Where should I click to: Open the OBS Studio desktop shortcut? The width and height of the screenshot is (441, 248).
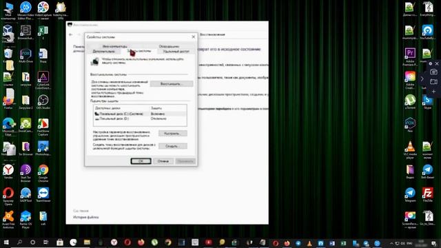click(x=43, y=102)
